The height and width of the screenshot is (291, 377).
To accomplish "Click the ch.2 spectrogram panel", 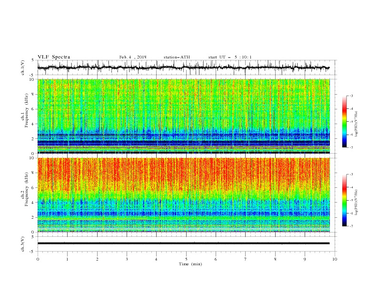I will 184,195.
